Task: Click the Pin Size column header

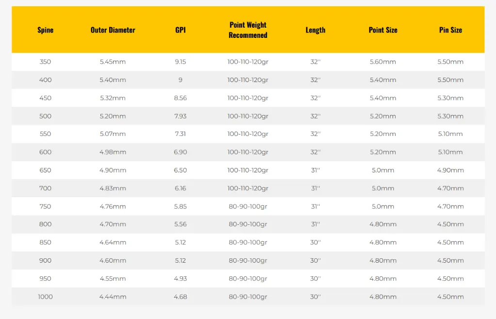Action: click(450, 30)
